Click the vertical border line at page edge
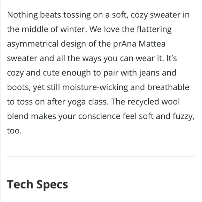202x202 pixels. pos(0,101)
